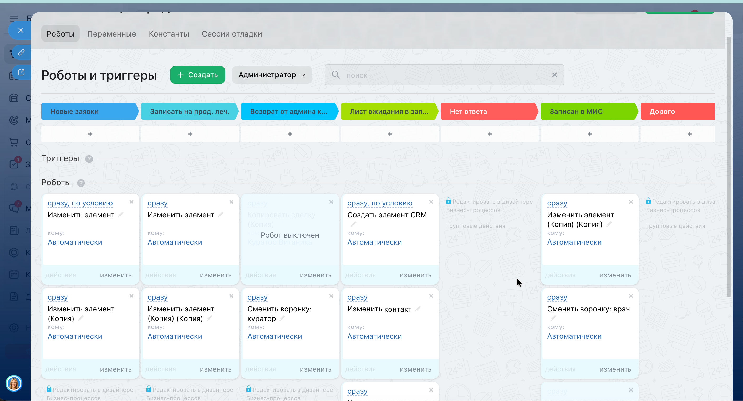Open the Сессии отладки tab
The width and height of the screenshot is (743, 401).
tap(232, 34)
